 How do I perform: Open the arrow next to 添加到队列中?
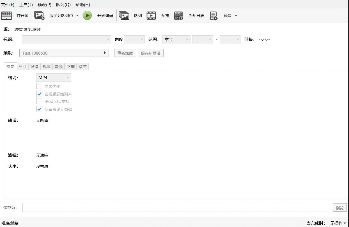(77, 16)
